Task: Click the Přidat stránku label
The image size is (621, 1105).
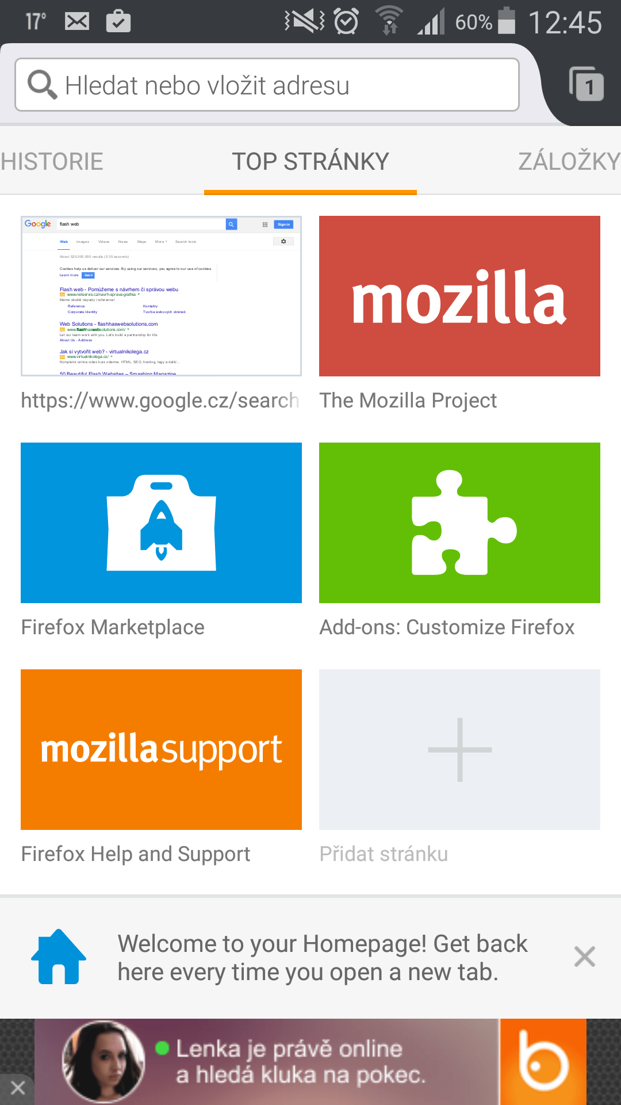Action: click(384, 854)
